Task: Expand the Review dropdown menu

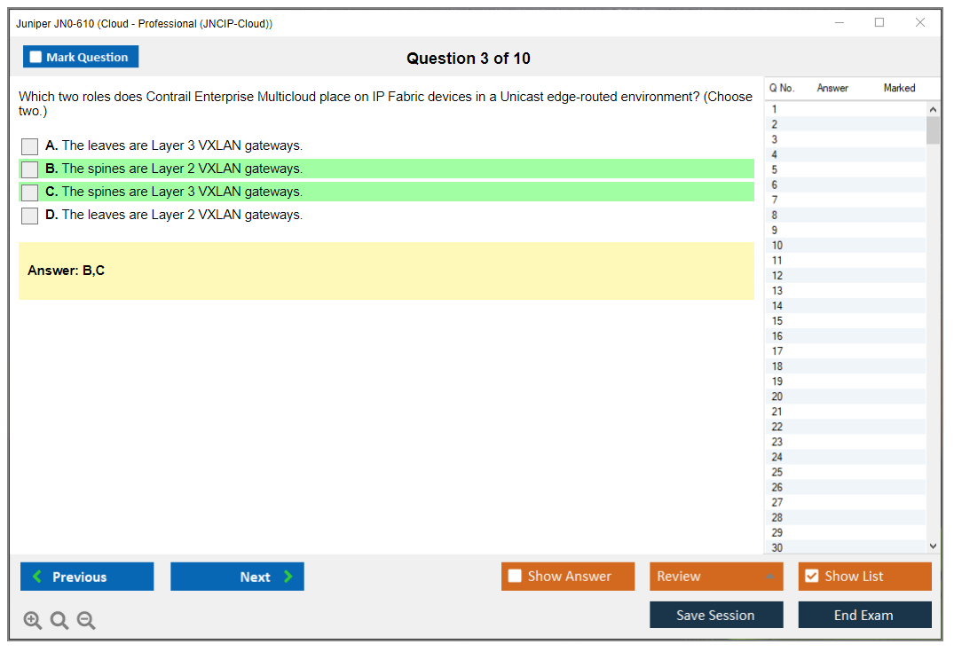Action: [769, 577]
